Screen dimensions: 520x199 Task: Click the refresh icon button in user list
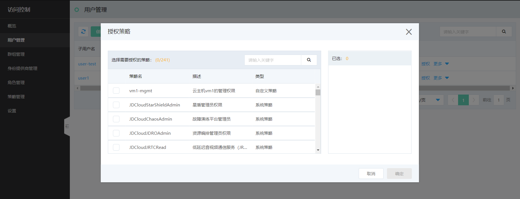click(x=83, y=32)
